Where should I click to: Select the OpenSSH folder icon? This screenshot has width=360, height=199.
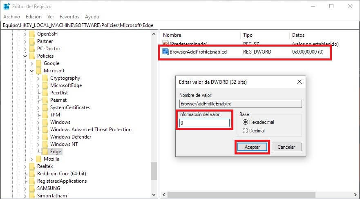point(32,34)
